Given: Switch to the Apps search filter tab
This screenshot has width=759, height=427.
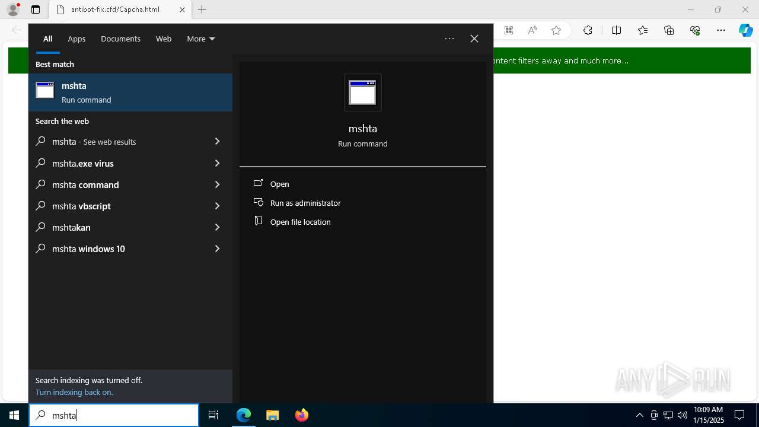Looking at the screenshot, I should (76, 39).
